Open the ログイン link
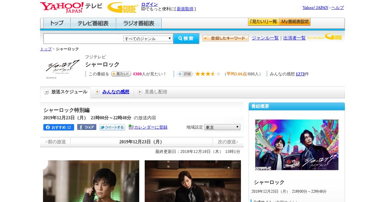Screen dimensions: 385x202 coord(150,4)
